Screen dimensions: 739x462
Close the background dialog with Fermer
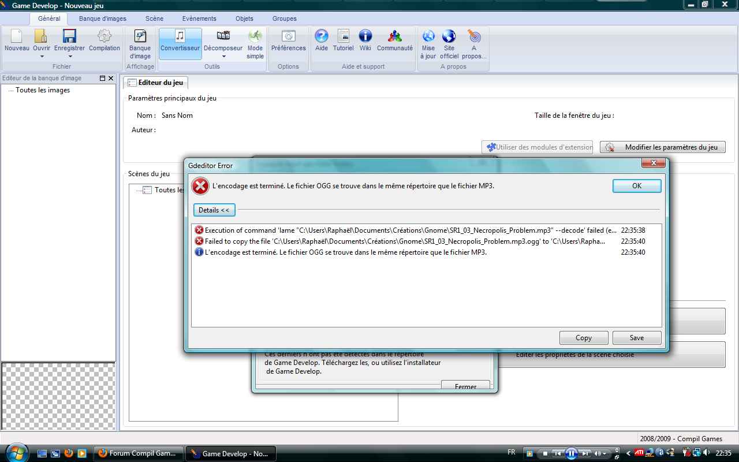coord(465,386)
